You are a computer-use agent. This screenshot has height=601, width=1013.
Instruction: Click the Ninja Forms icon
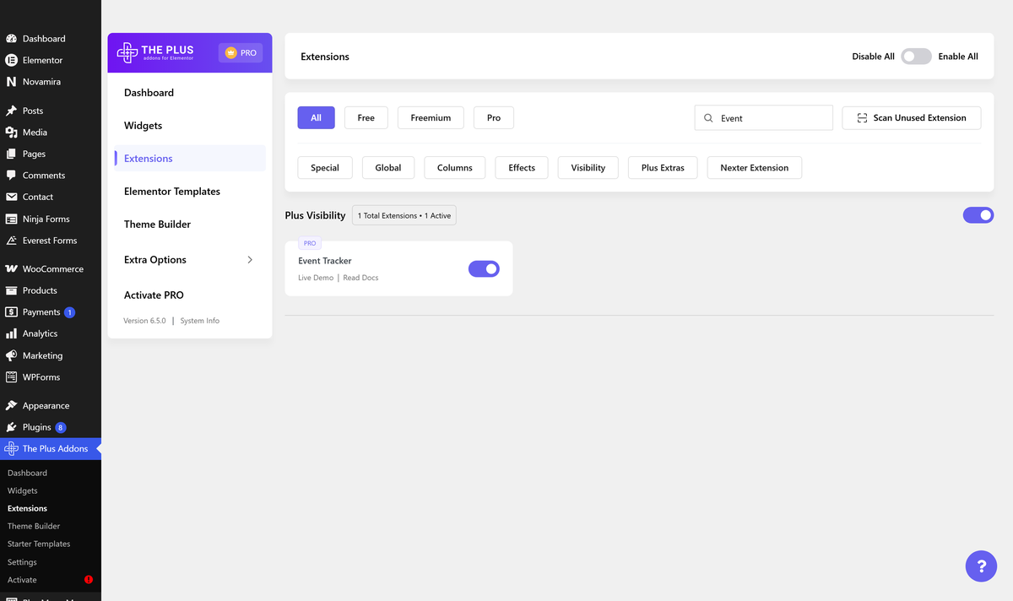click(x=12, y=219)
